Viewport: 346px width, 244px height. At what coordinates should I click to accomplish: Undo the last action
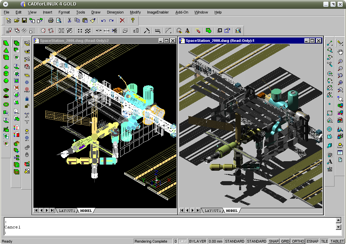pos(103,21)
